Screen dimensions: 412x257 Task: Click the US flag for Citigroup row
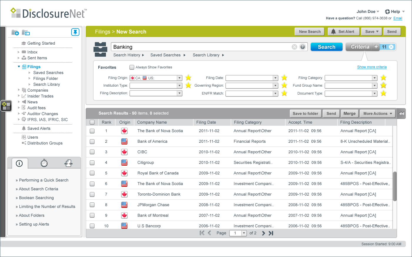pyautogui.click(x=124, y=163)
